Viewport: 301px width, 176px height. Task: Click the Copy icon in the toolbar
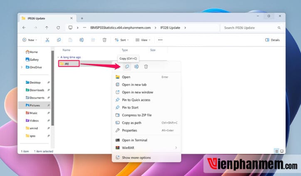tap(59, 40)
